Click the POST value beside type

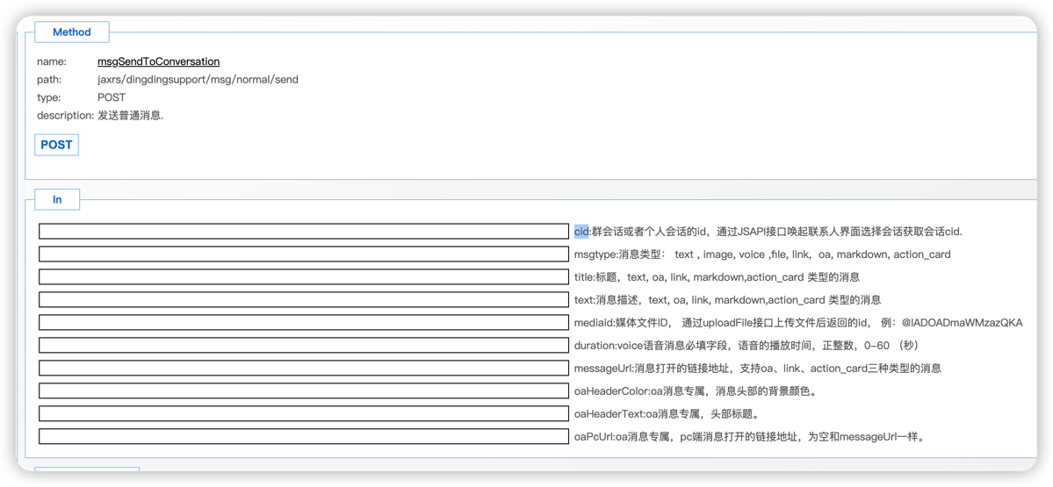[x=112, y=97]
